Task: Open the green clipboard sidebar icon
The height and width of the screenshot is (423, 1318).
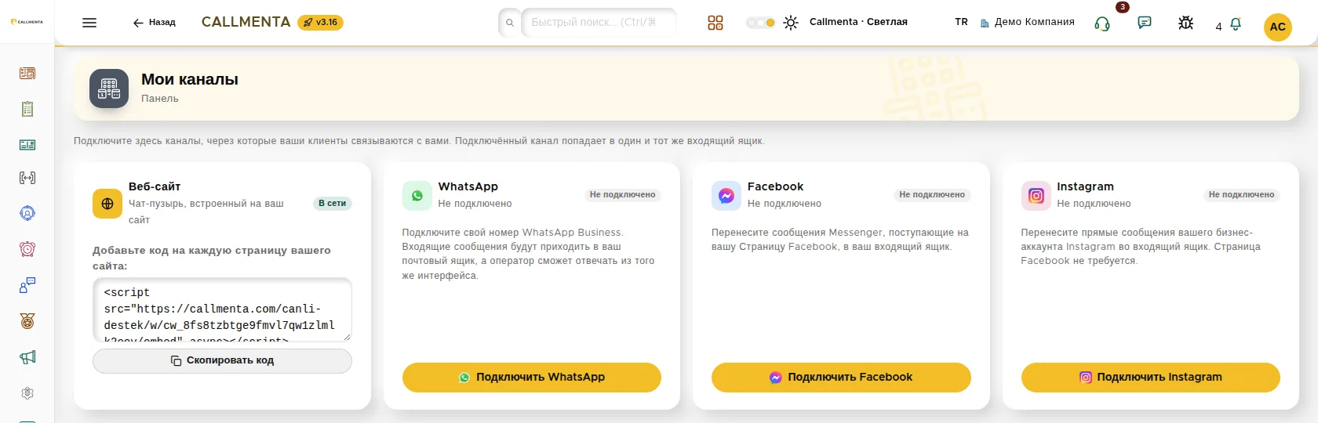Action: [27, 109]
